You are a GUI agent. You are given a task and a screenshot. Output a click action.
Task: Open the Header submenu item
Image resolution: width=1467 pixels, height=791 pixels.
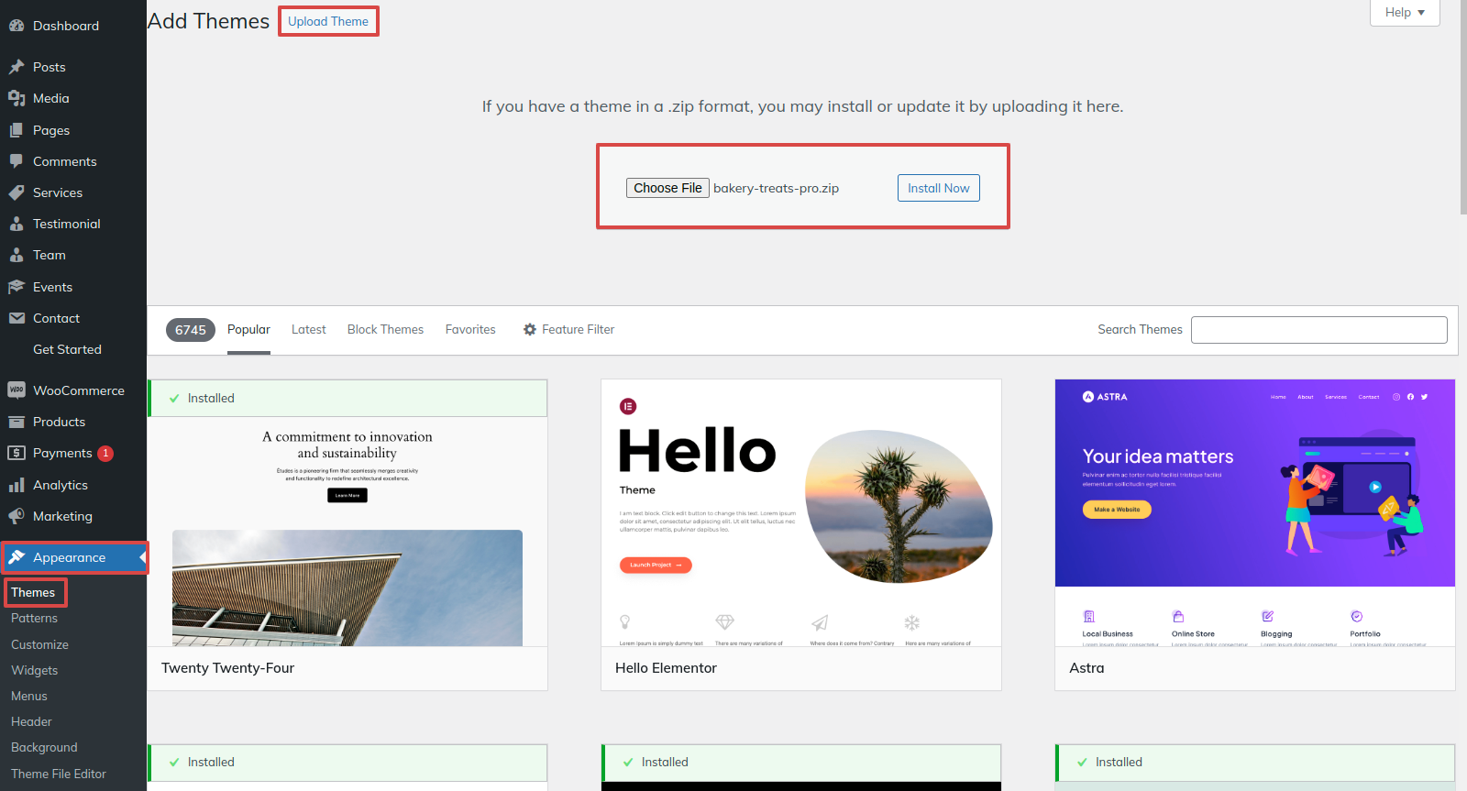click(31, 721)
